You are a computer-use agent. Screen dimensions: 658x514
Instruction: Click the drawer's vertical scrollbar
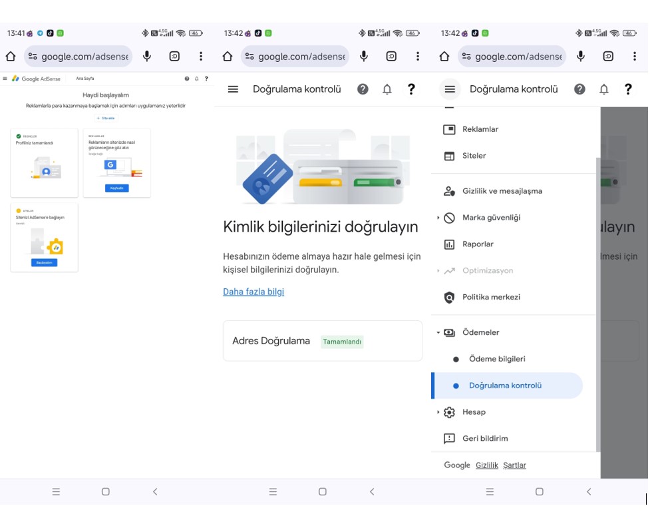coord(598,305)
